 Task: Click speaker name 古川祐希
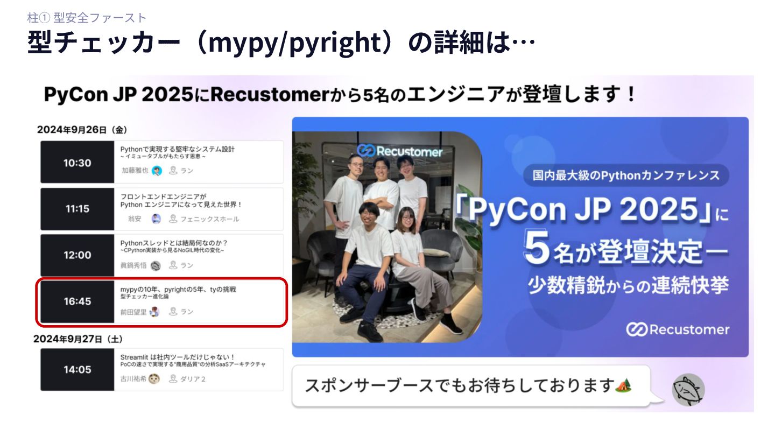point(133,379)
